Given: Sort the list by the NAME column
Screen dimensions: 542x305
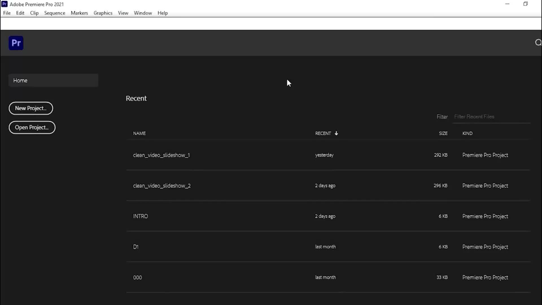Looking at the screenshot, I should click(x=139, y=133).
